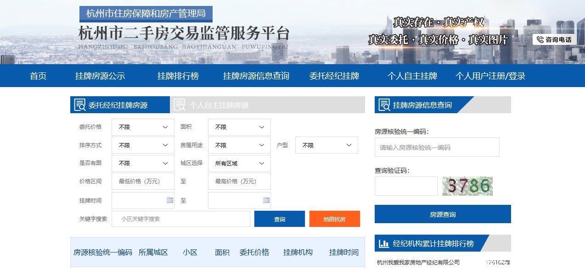Image resolution: width=585 pixels, height=269 pixels.
Task: Open the 挂牌排行榜 navigation menu item
Action: tap(177, 76)
